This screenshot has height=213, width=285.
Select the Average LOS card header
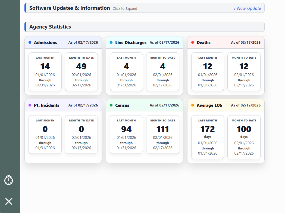pos(226,105)
